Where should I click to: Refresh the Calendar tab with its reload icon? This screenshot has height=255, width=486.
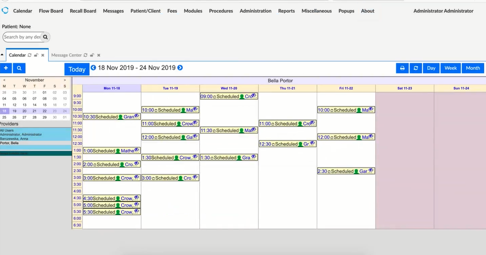point(30,55)
